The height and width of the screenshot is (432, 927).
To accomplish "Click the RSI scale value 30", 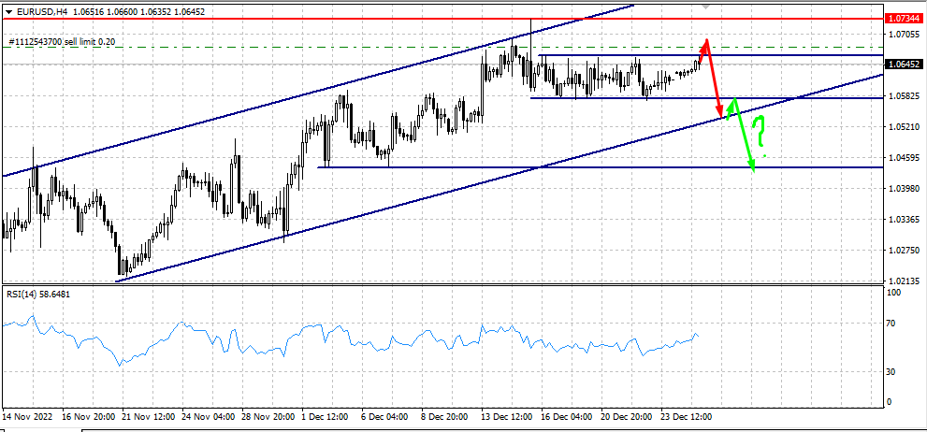I will pos(892,372).
